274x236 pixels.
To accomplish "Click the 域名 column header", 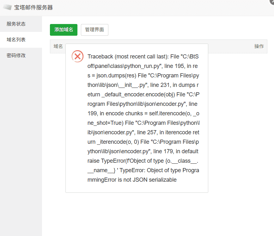I will [58, 46].
